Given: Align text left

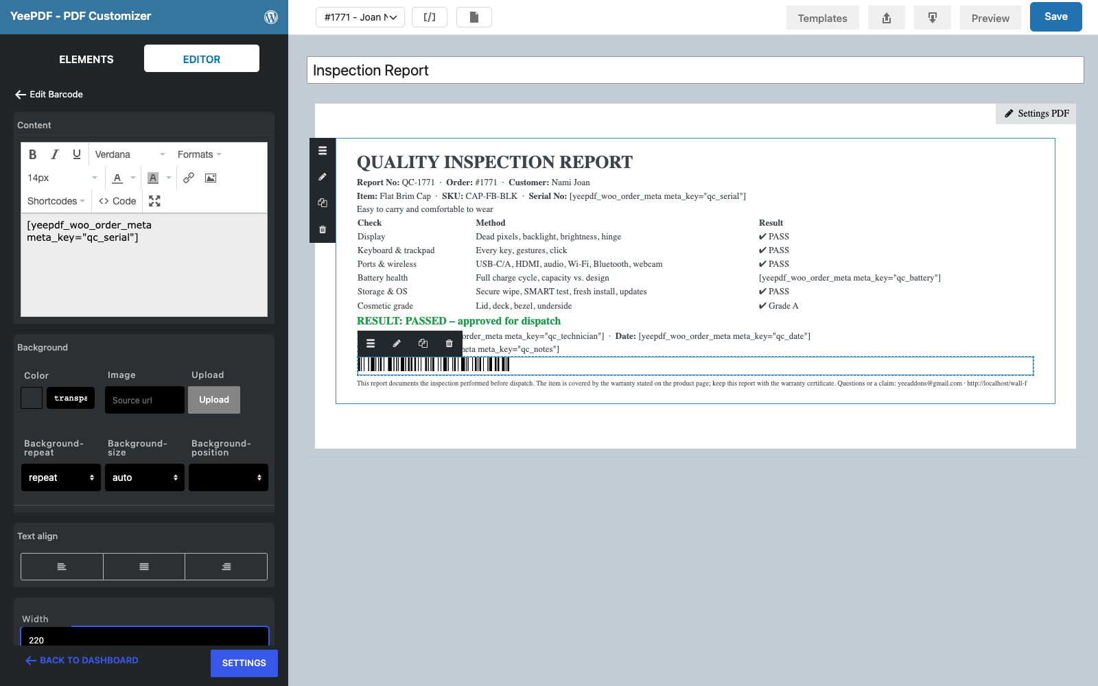Looking at the screenshot, I should tap(62, 567).
